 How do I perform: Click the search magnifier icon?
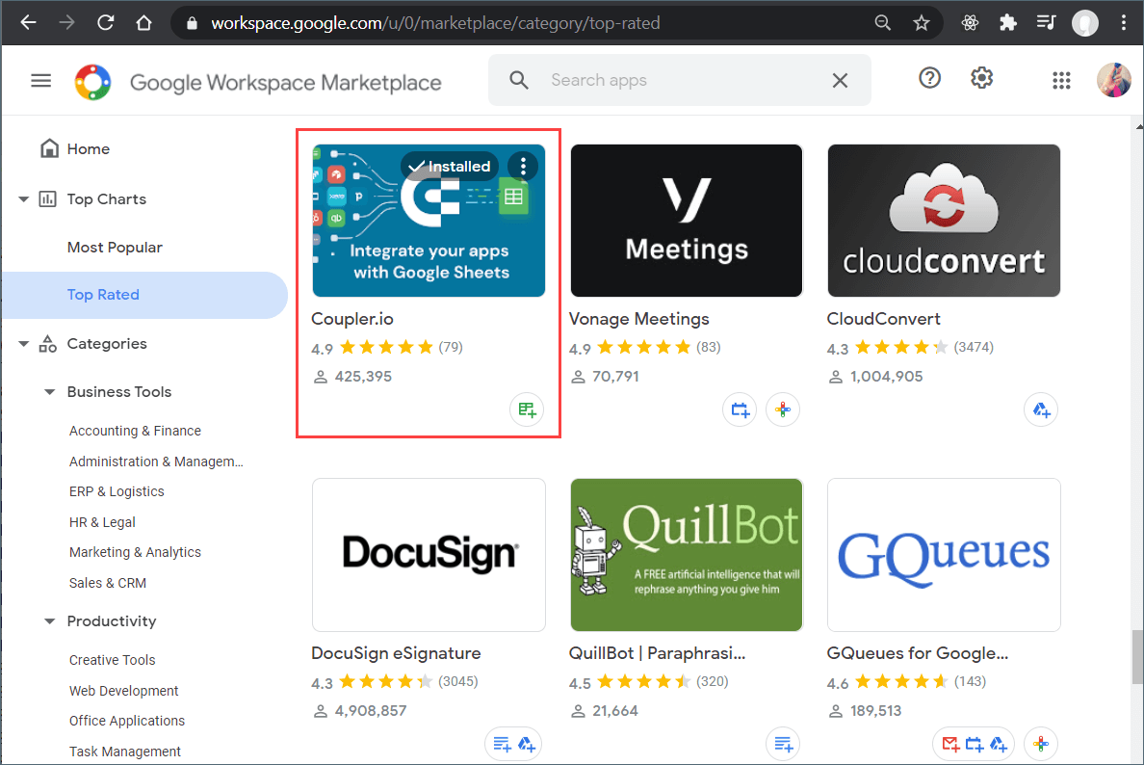point(519,80)
